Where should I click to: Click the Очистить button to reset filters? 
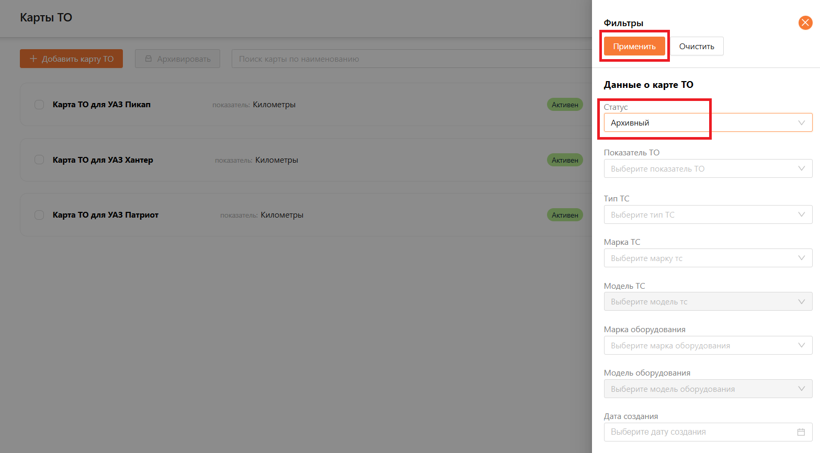pos(697,47)
